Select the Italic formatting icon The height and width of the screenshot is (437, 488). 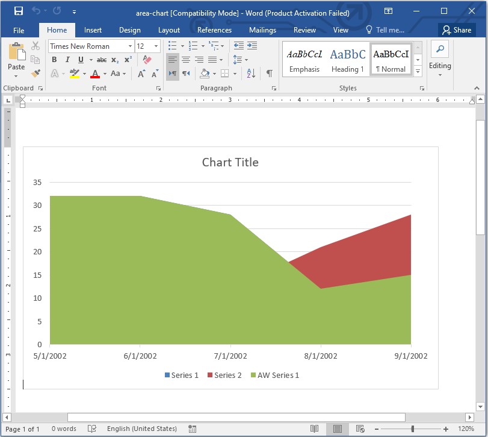(x=66, y=60)
